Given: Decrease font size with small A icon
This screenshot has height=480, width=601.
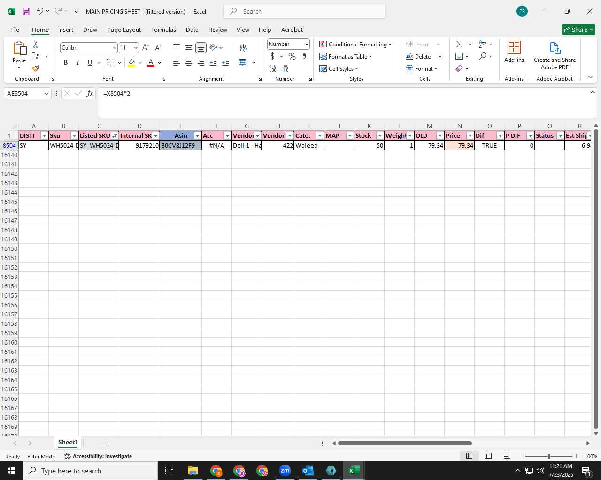Looking at the screenshot, I should coord(158,47).
